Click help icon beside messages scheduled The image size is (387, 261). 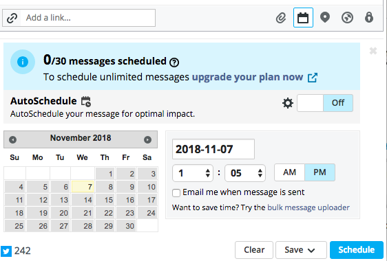click(174, 63)
